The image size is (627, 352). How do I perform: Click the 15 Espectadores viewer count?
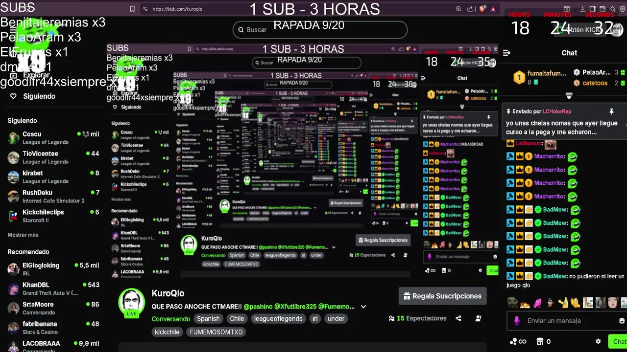(x=417, y=318)
